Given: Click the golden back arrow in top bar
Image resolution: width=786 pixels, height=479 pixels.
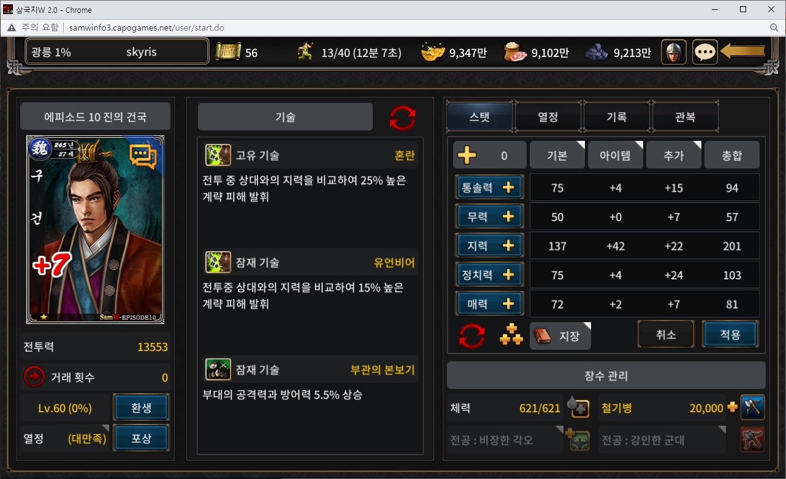Looking at the screenshot, I should (743, 51).
